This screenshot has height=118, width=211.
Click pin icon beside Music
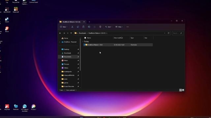click(x=78, y=60)
